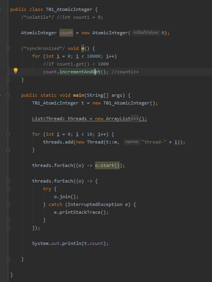Image resolution: width=212 pixels, height=282 pixels.
Task: Click the //if count1.get() < 1000 comment
Action: coord(76,64)
